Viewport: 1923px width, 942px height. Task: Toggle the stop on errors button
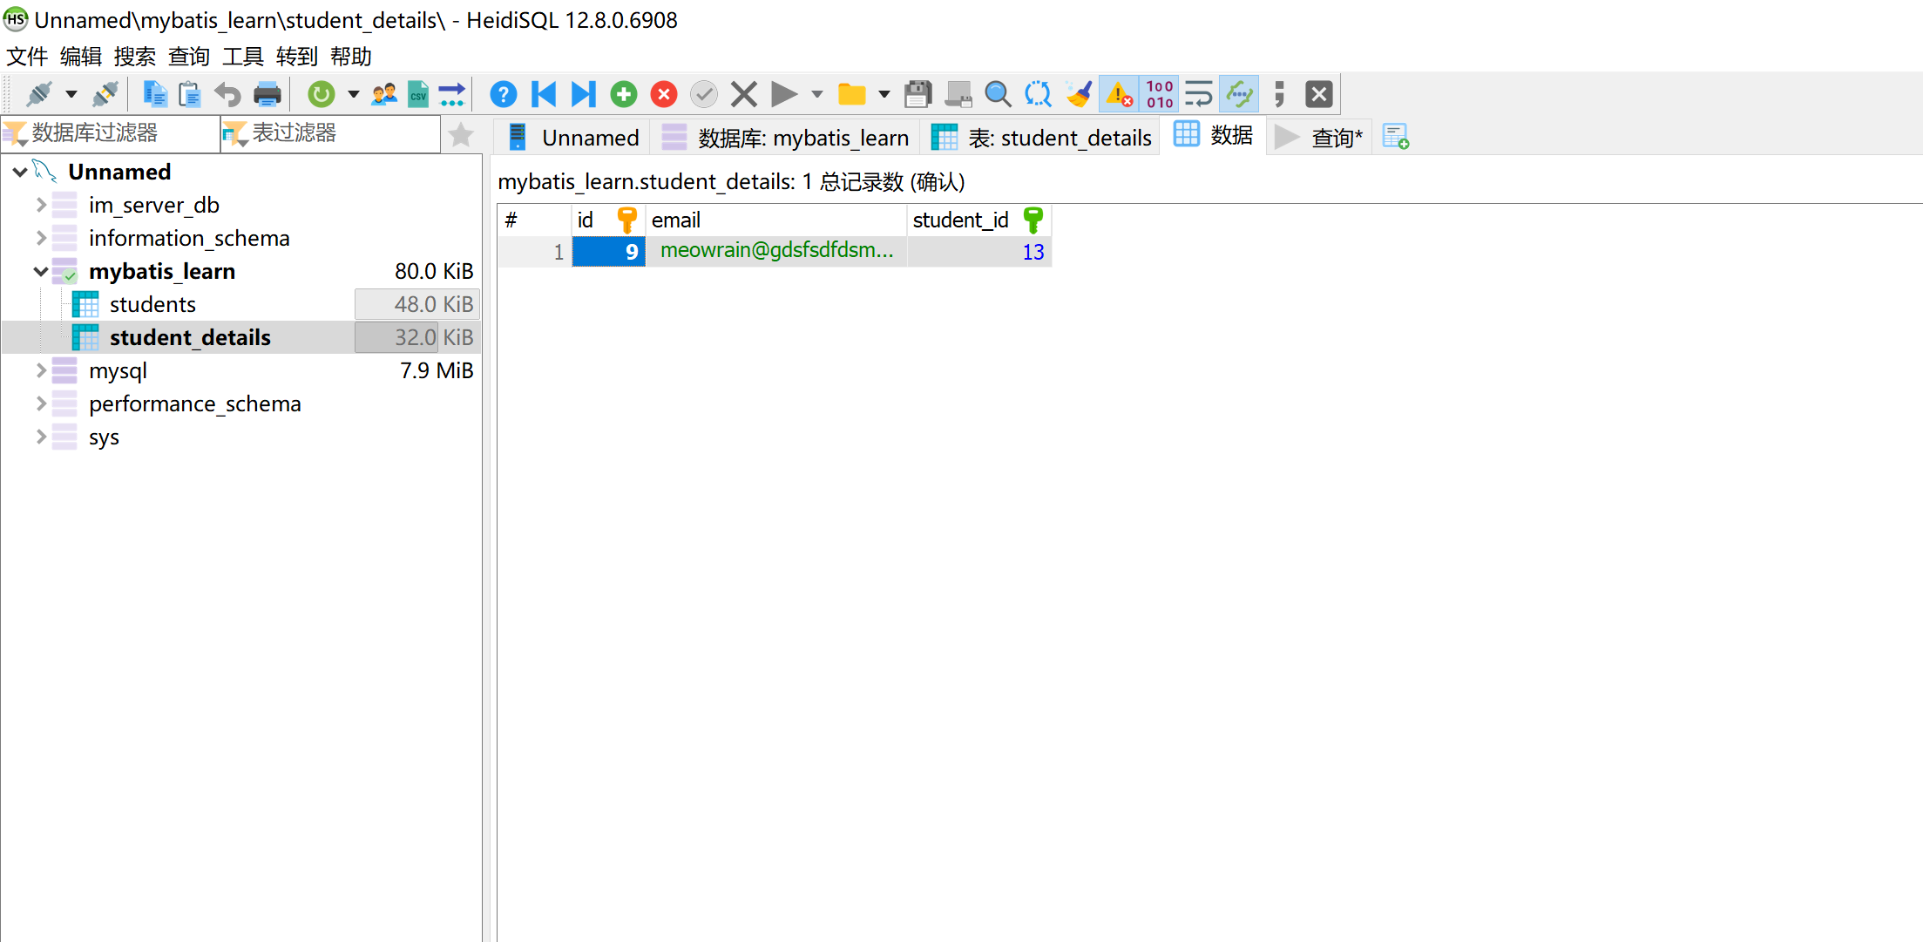pos(1119,94)
